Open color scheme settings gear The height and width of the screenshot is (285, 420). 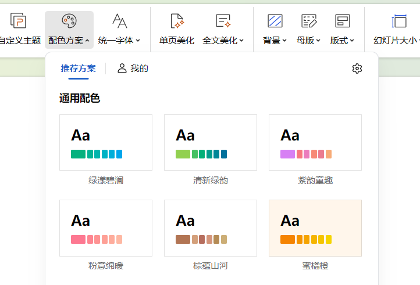click(357, 68)
